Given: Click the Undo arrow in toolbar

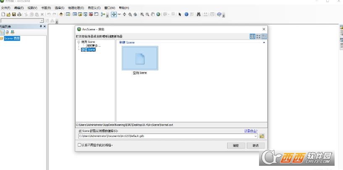Looking at the screenshot, I should pos(49,14).
